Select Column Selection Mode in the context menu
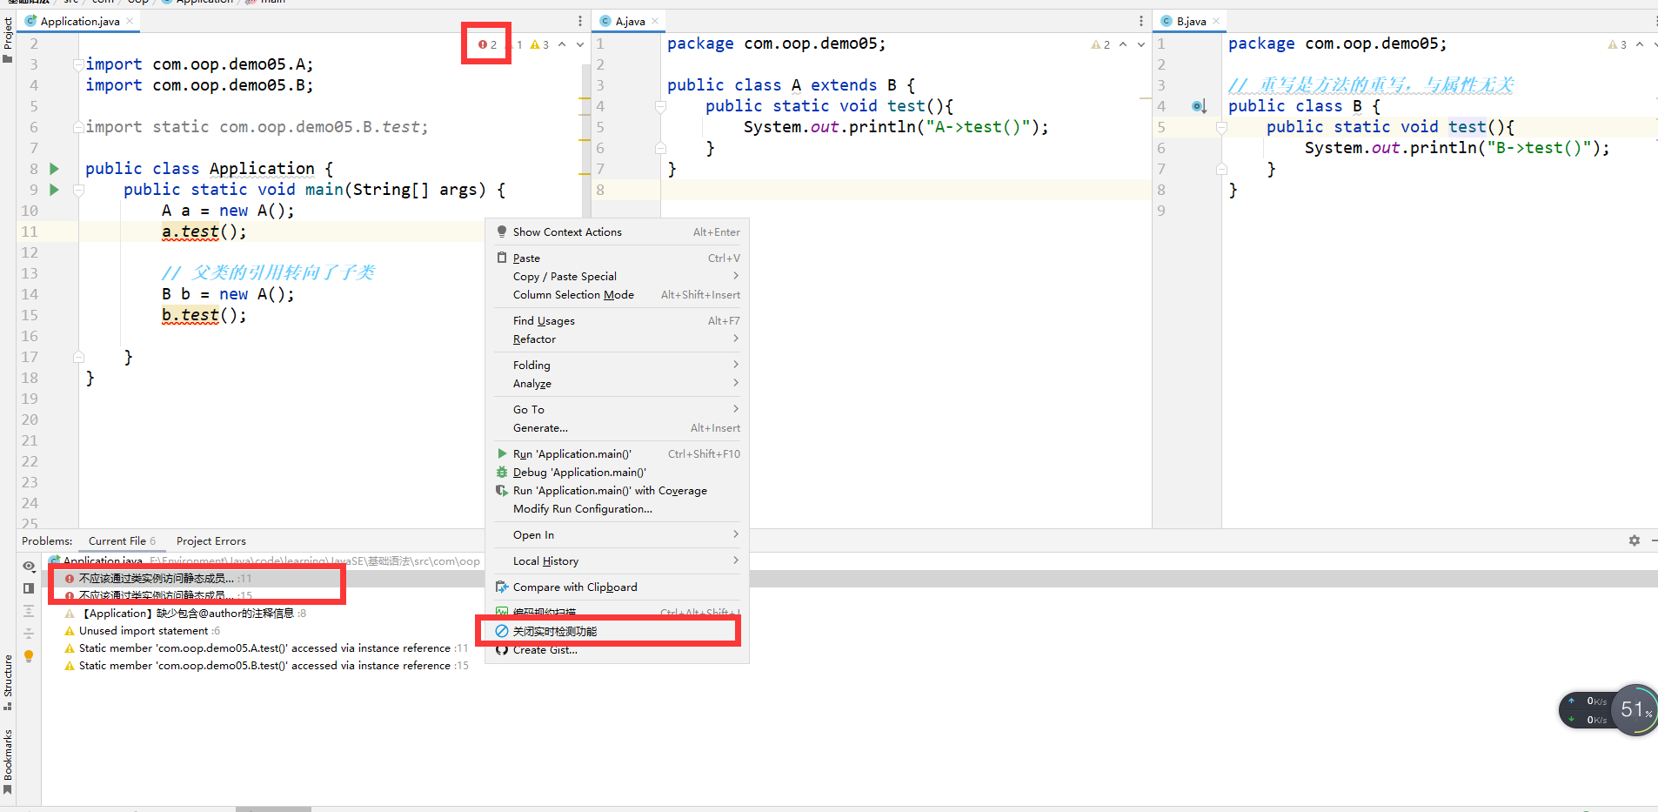The height and width of the screenshot is (812, 1658). click(x=617, y=295)
